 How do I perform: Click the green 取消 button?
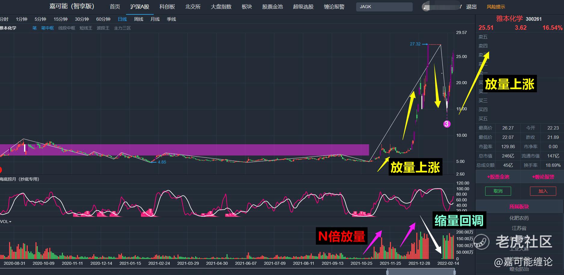pyautogui.click(x=498, y=191)
